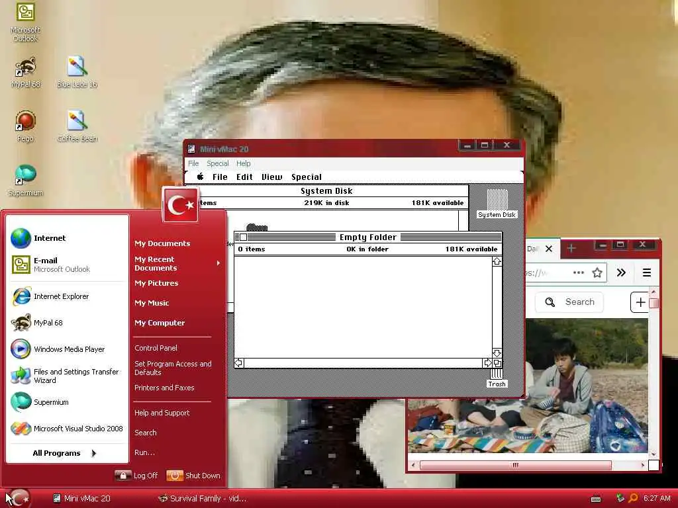Click the Log Off key icon
This screenshot has width=678, height=508.
[122, 476]
